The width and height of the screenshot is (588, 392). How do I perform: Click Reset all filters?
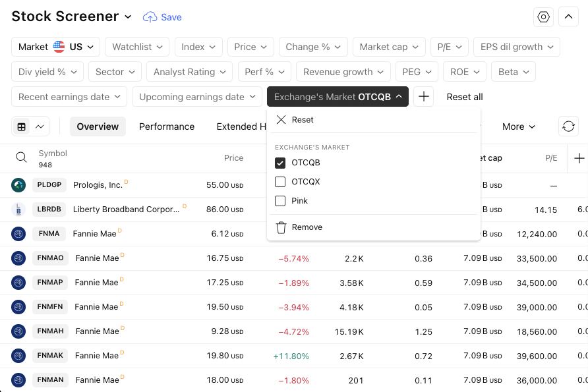coord(465,97)
